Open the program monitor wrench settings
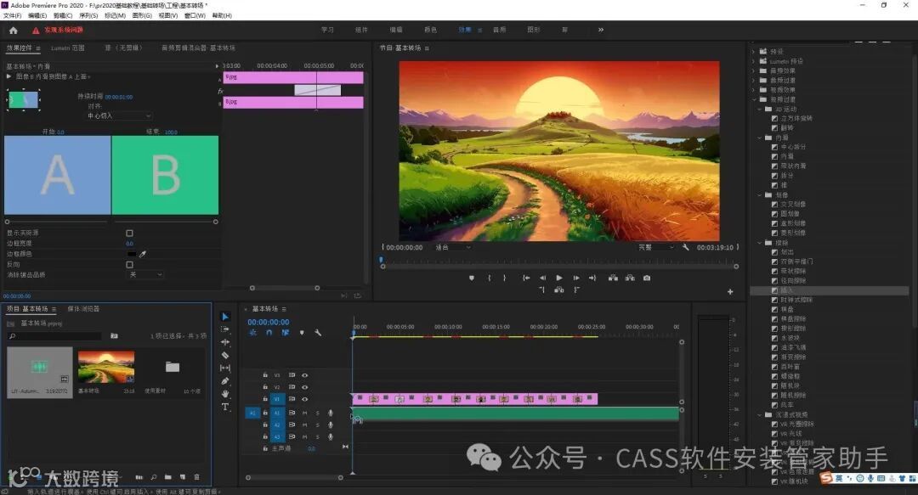 coord(686,248)
